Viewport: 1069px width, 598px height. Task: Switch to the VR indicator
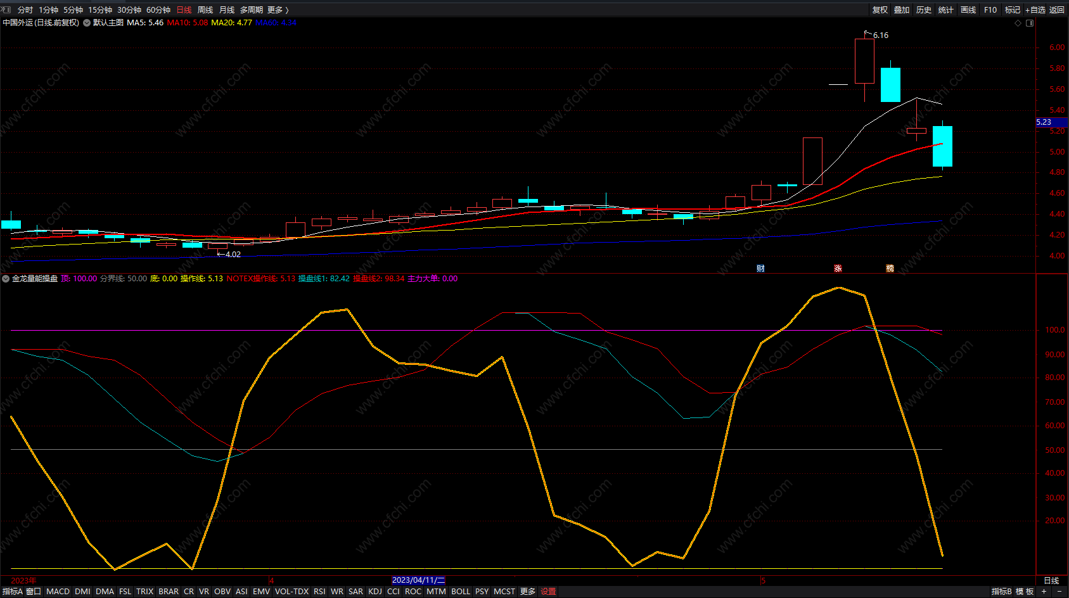click(203, 592)
